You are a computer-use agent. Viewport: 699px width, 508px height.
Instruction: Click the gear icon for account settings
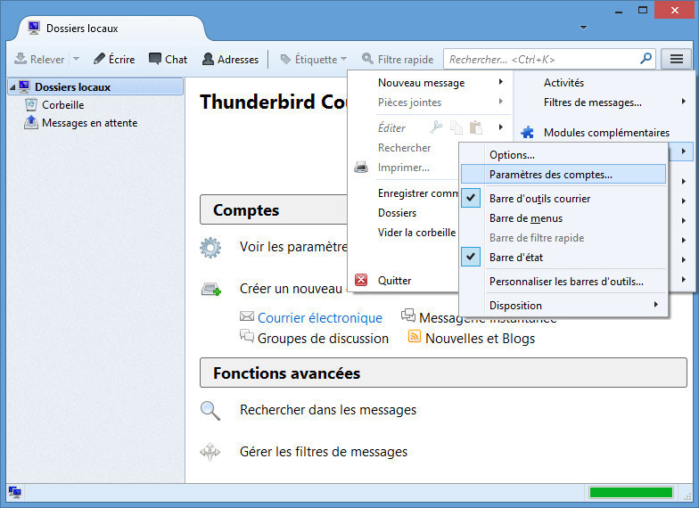[210, 248]
